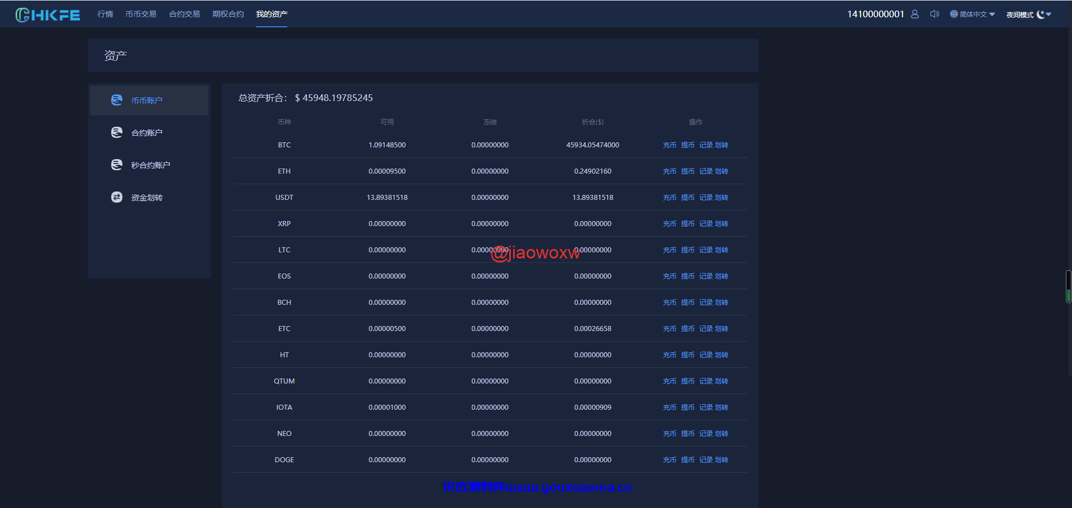This screenshot has height=508, width=1072.
Task: Click BTC valuation 45934.05474000
Action: 592,145
